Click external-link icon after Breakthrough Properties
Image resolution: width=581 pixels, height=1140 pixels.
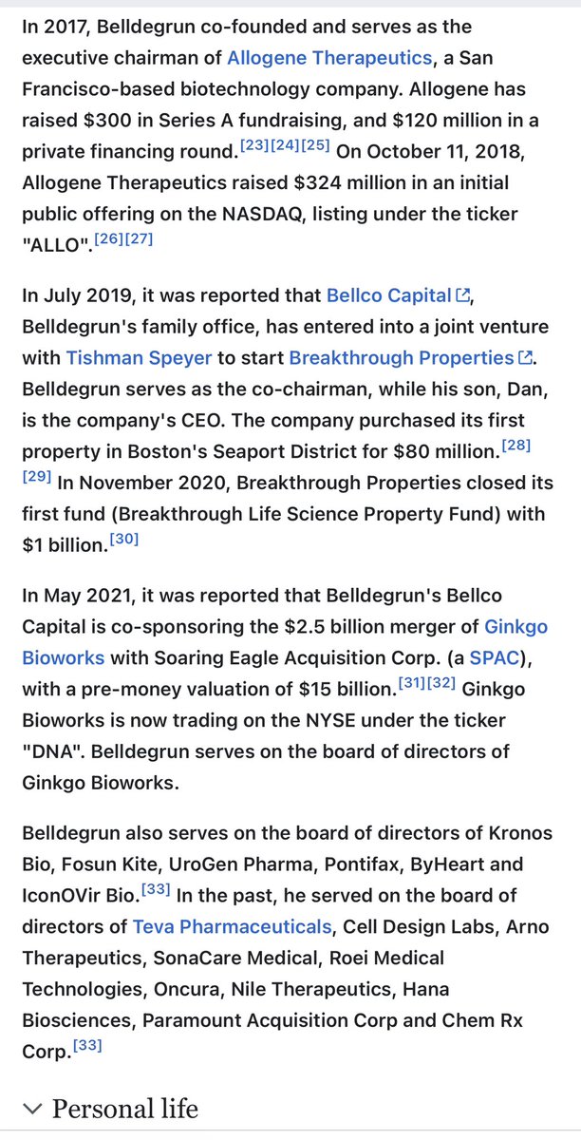tap(526, 359)
